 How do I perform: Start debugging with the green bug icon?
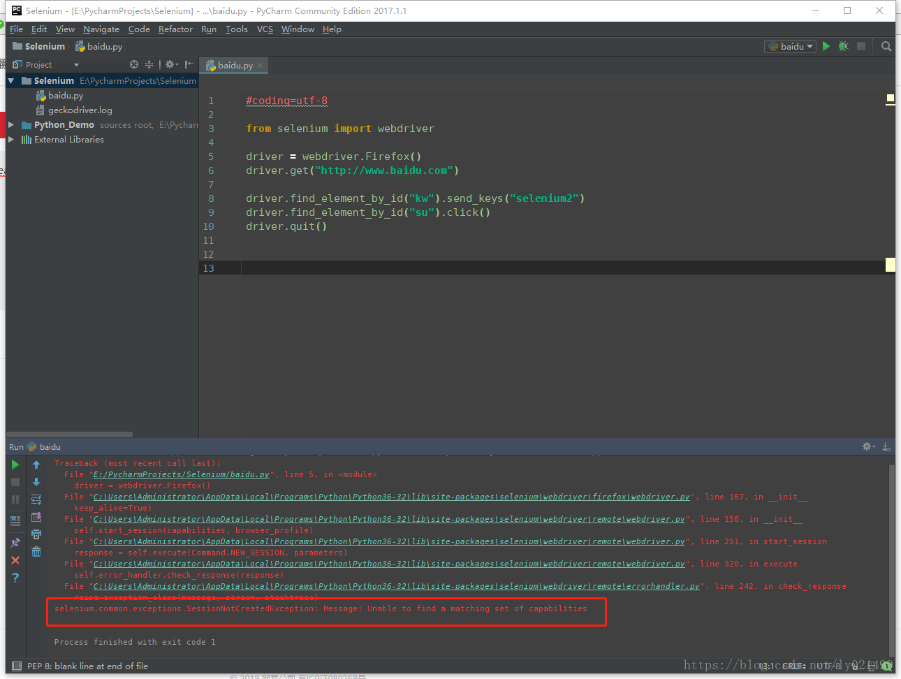click(x=844, y=46)
